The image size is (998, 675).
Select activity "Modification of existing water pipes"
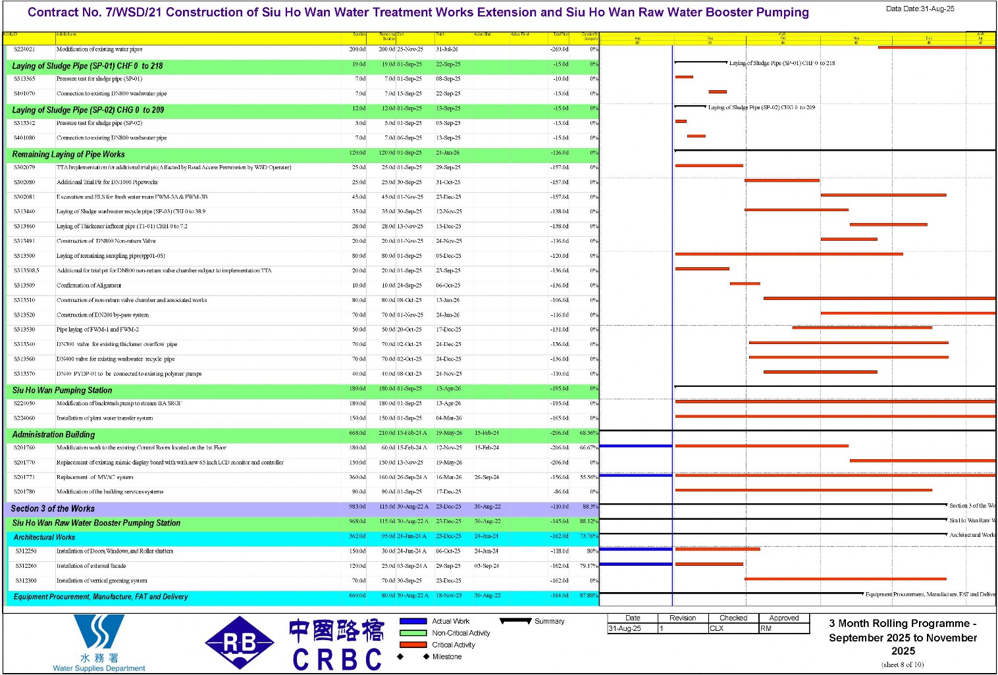[99, 49]
